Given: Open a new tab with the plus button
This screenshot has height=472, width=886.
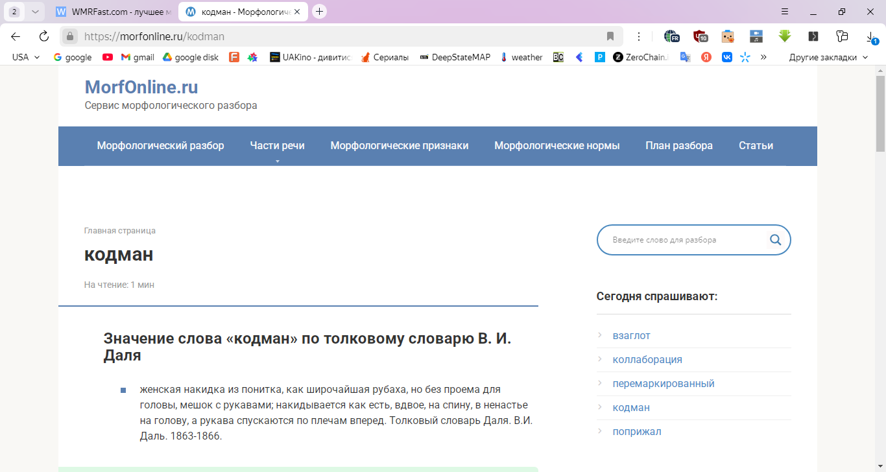Looking at the screenshot, I should [x=319, y=12].
